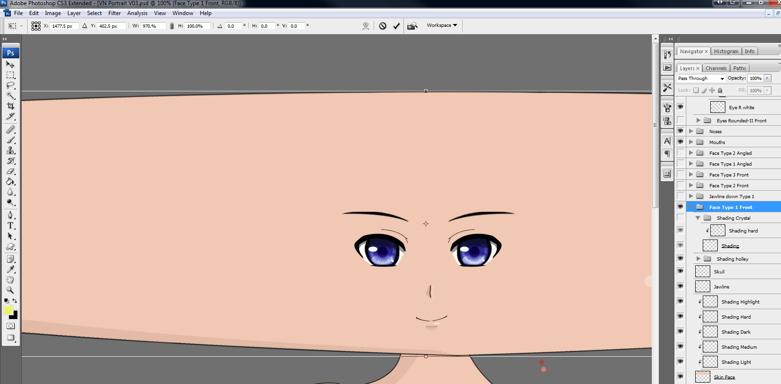781x384 pixels.
Task: Select the Crop tool
Action: click(10, 106)
